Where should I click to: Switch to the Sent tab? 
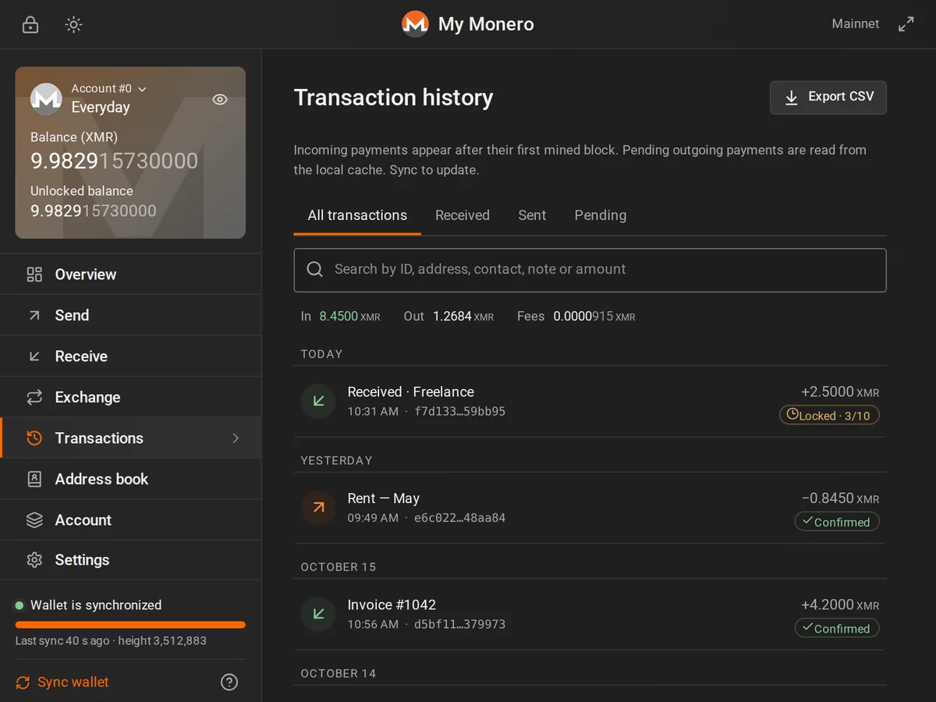click(532, 215)
